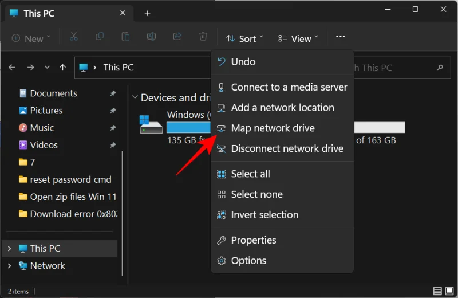Select Undo from the menu
This screenshot has width=458, height=298.
point(282,62)
